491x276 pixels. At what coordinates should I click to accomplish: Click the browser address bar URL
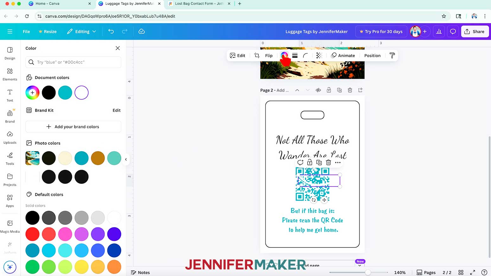[x=110, y=16]
